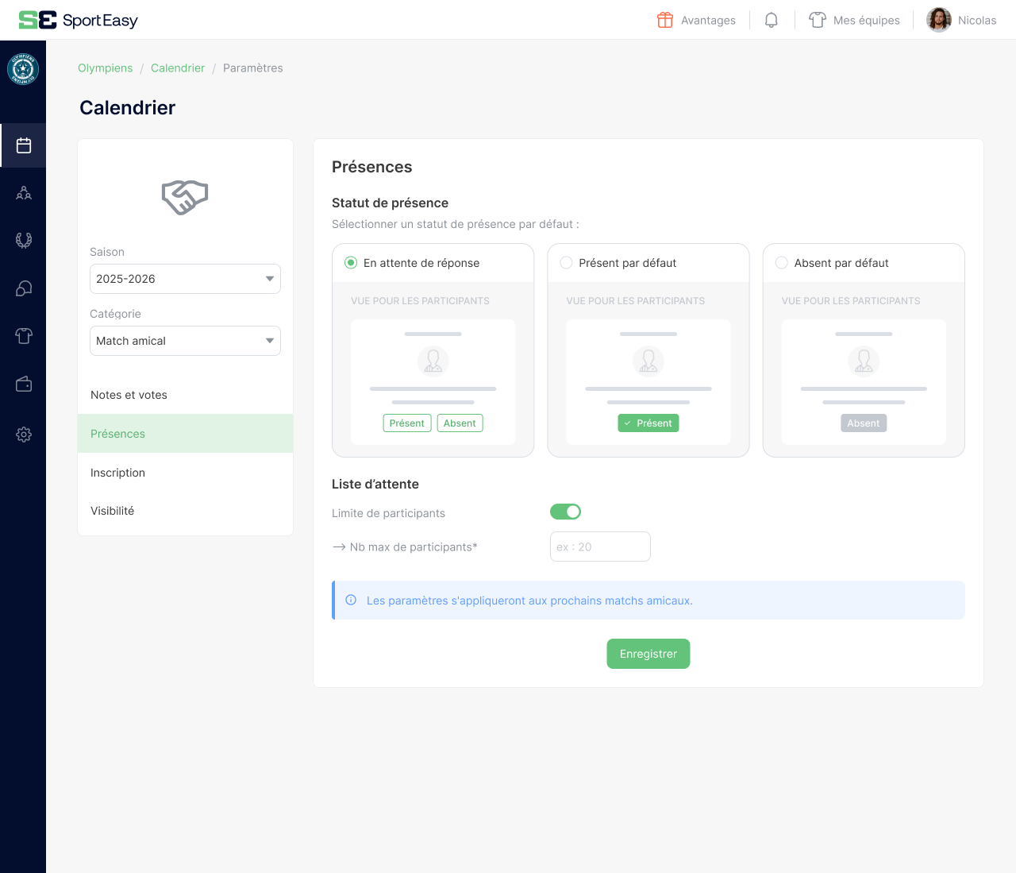1016x873 pixels.
Task: Open the equipment section with the t-shirt icon
Action: [x=23, y=336]
